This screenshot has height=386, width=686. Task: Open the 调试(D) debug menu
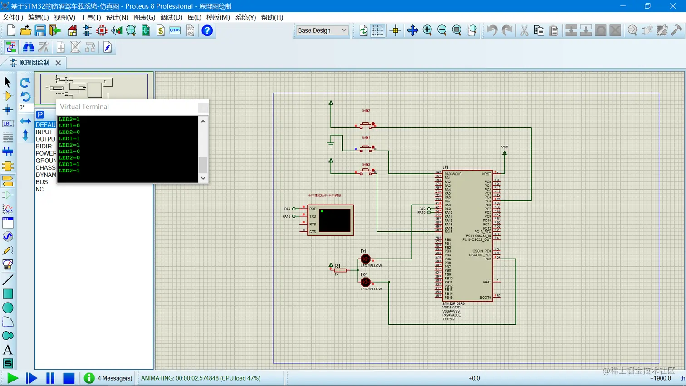[x=171, y=17]
